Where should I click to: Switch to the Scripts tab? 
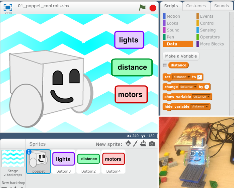pos(171,6)
